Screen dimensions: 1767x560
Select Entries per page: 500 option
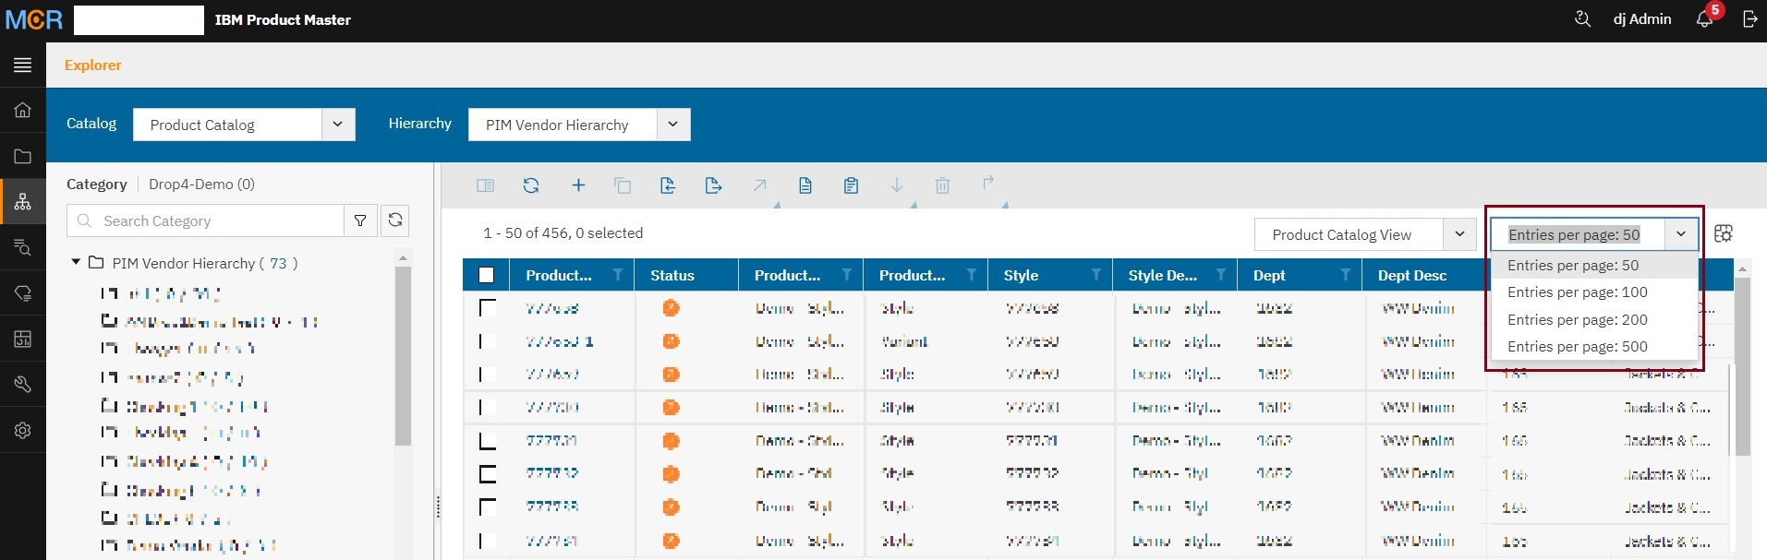click(x=1577, y=347)
